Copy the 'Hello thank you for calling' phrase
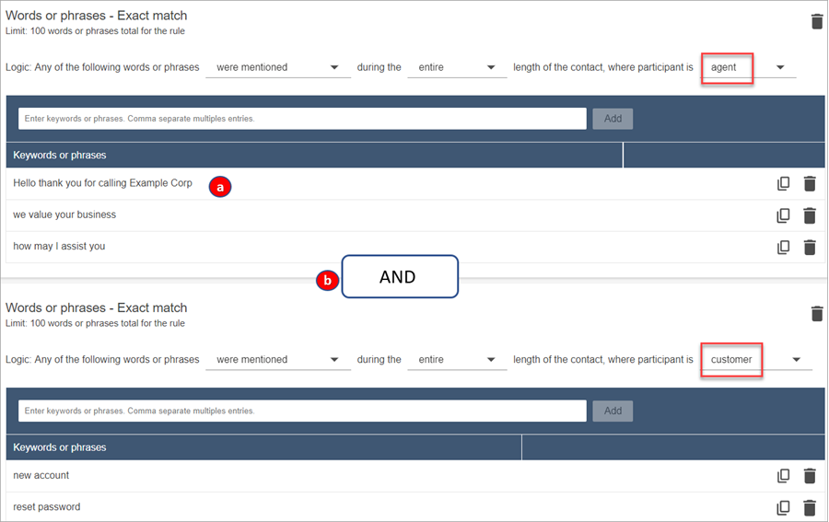The width and height of the screenshot is (829, 522). coord(783,183)
